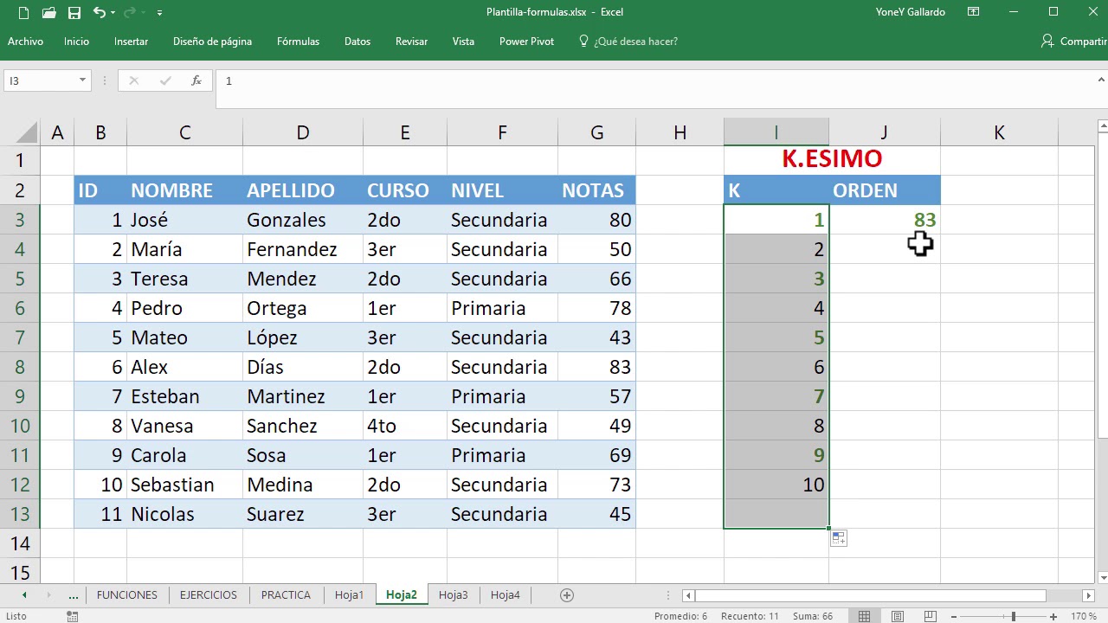Add a new sheet with the plus button
The image size is (1108, 623).
(566, 594)
